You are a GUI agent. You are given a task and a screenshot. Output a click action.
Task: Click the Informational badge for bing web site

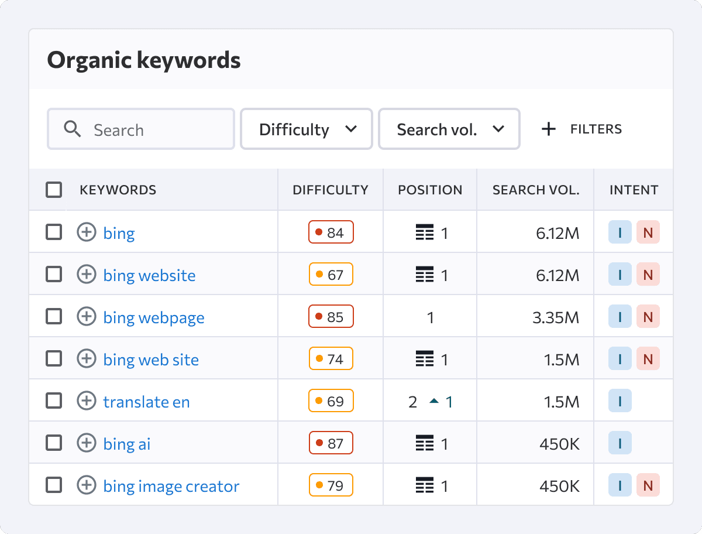(x=620, y=359)
